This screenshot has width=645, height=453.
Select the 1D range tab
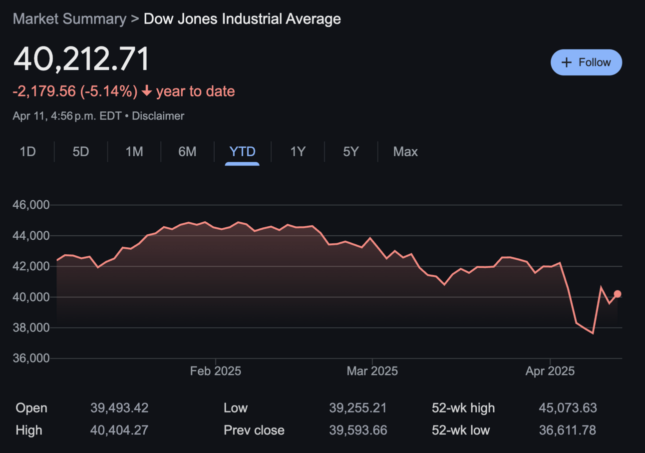(28, 151)
